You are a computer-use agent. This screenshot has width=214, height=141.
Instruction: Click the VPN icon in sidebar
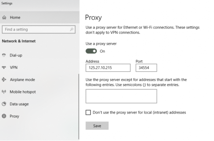coord(4,67)
